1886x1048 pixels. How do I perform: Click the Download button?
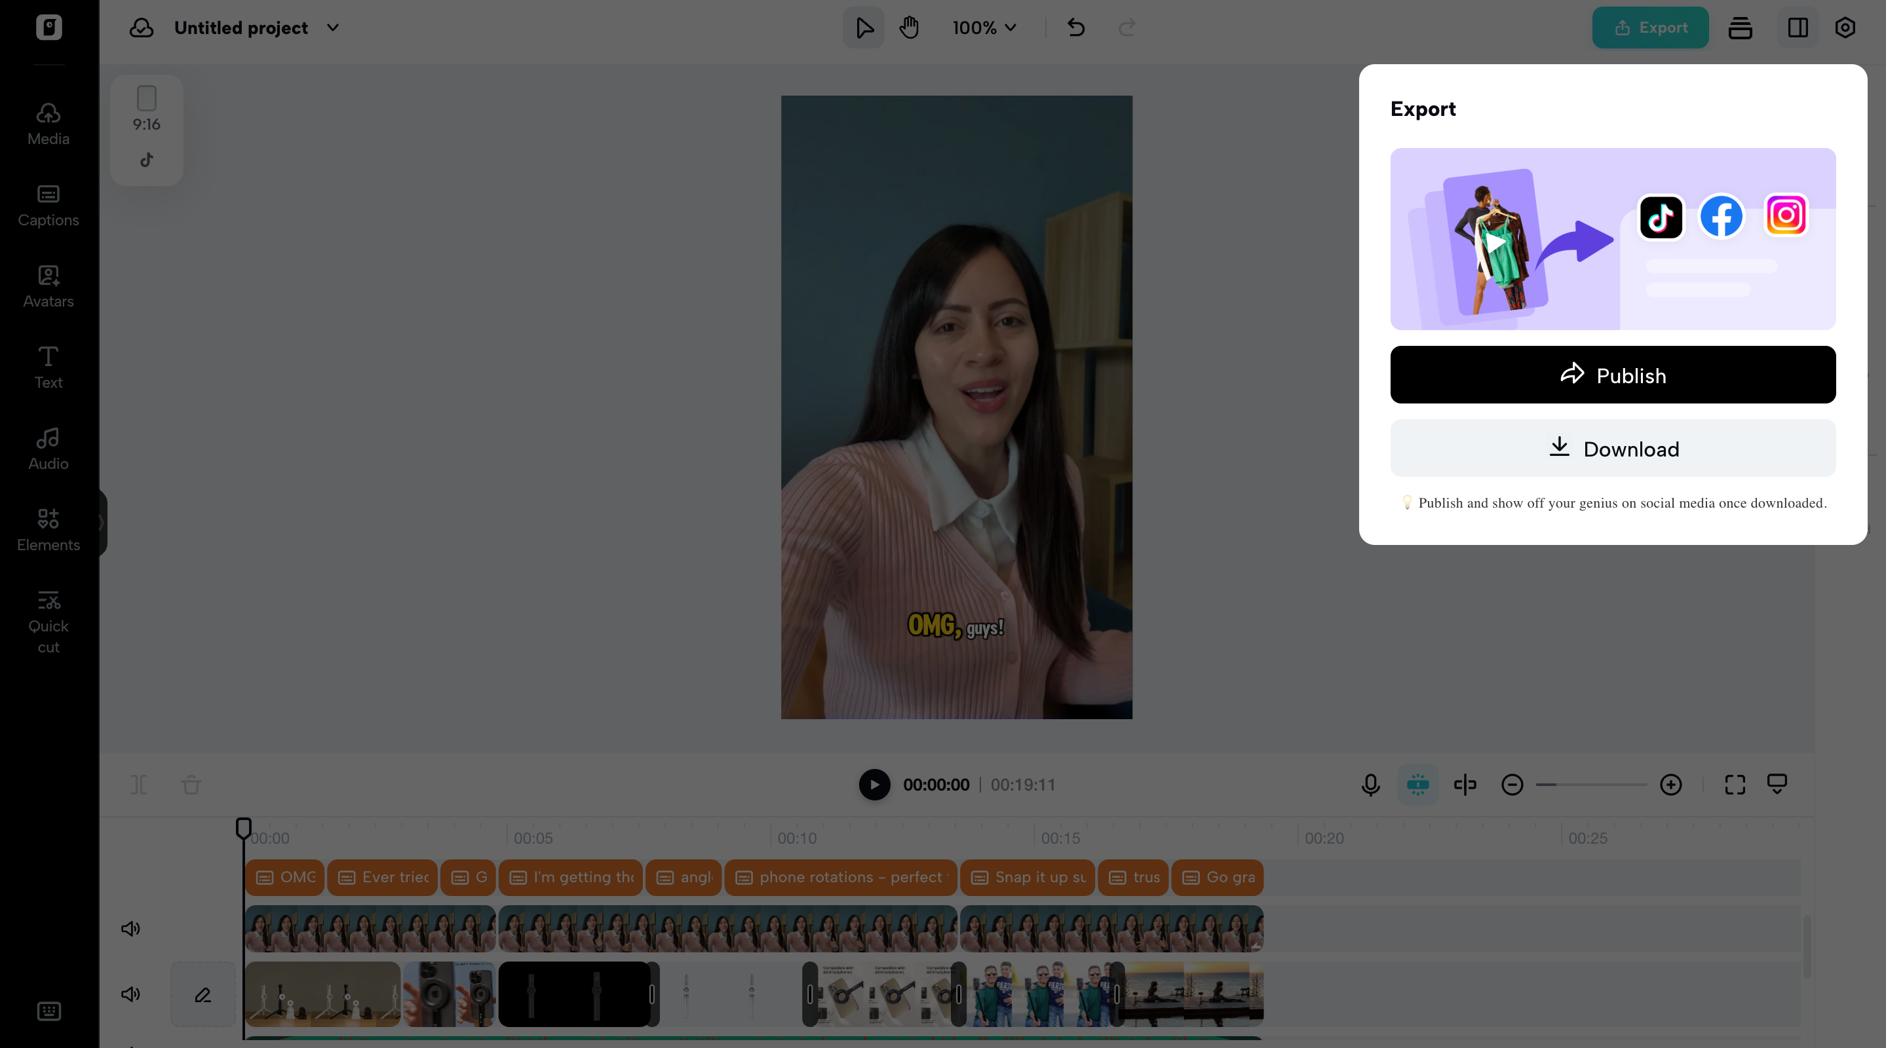click(x=1613, y=449)
